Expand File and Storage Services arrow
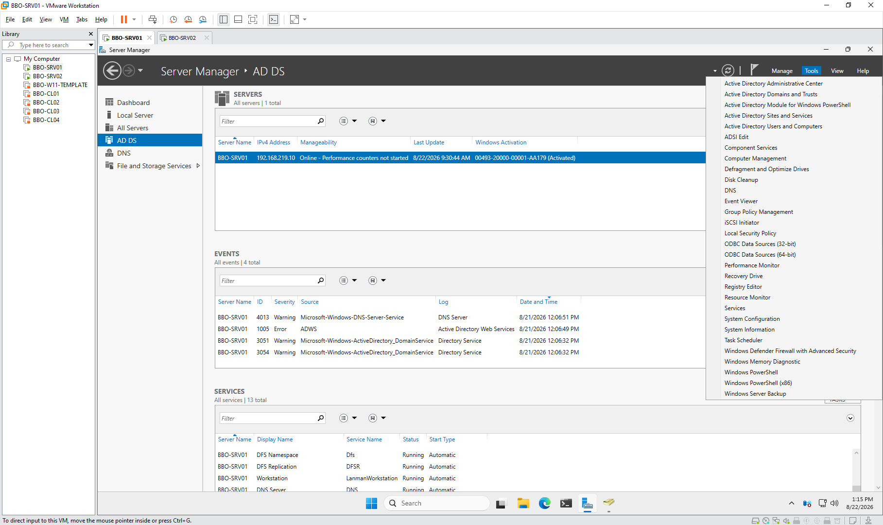This screenshot has width=883, height=525. coord(198,166)
